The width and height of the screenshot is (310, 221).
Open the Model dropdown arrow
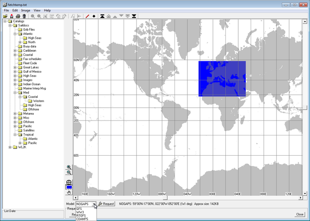pyautogui.click(x=94, y=204)
